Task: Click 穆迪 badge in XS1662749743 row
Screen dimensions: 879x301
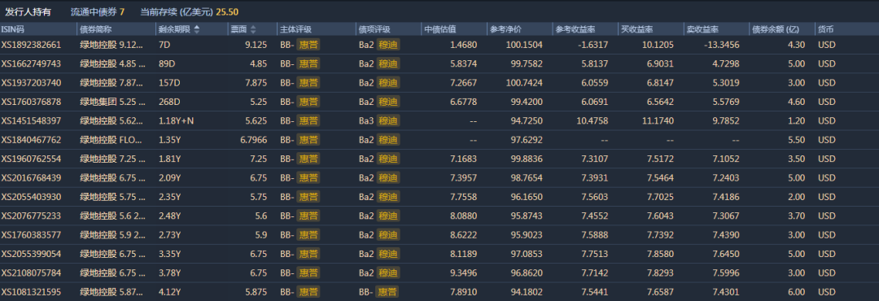Action: coord(389,64)
